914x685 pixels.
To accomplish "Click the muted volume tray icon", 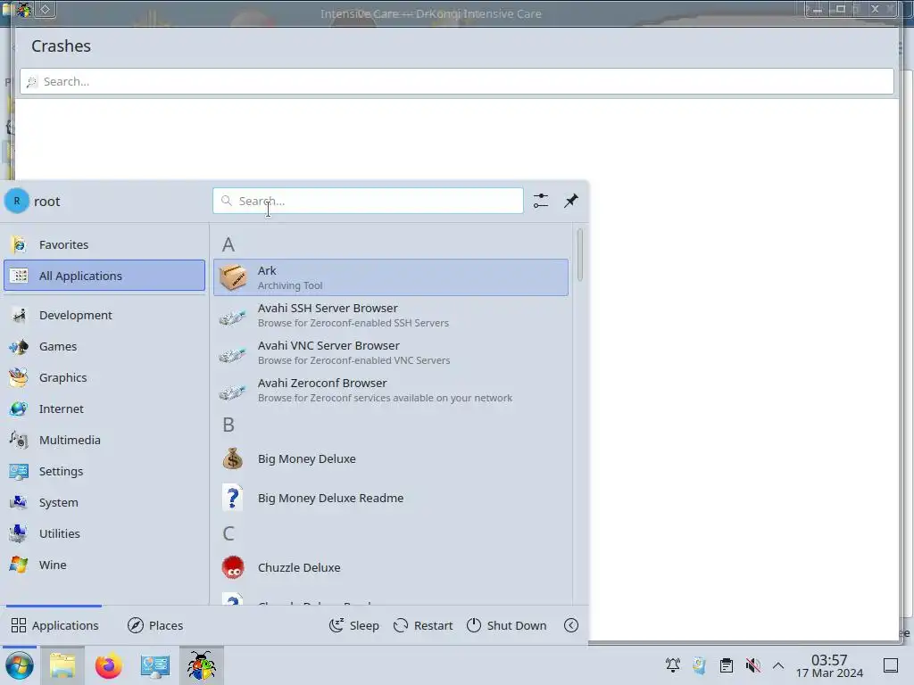I will pos(753,665).
